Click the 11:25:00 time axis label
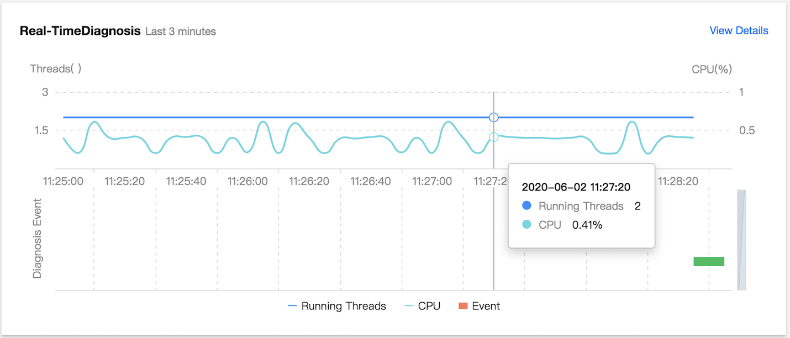Image resolution: width=790 pixels, height=338 pixels. (64, 181)
